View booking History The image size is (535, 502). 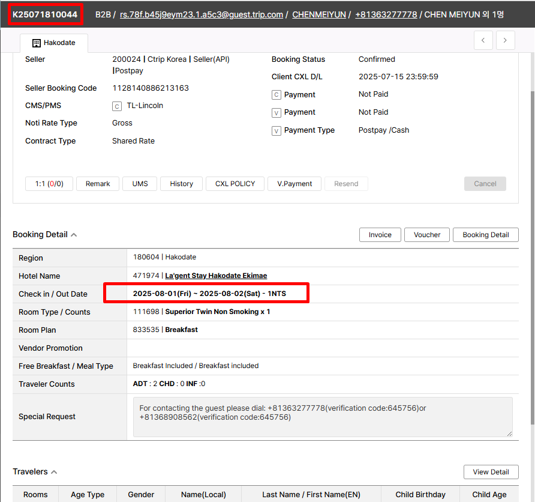pyautogui.click(x=181, y=184)
